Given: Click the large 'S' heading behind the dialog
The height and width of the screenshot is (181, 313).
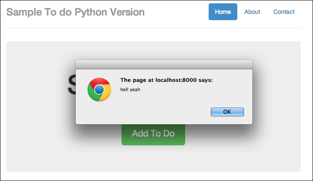Looking at the screenshot, I should 72,86.
